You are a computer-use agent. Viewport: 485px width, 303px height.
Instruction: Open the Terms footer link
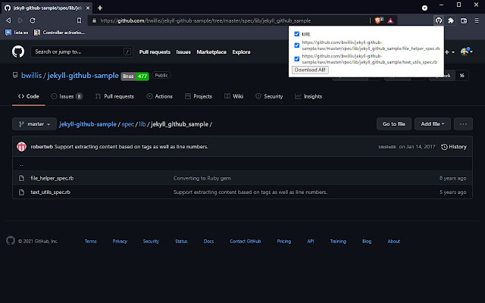[91, 241]
